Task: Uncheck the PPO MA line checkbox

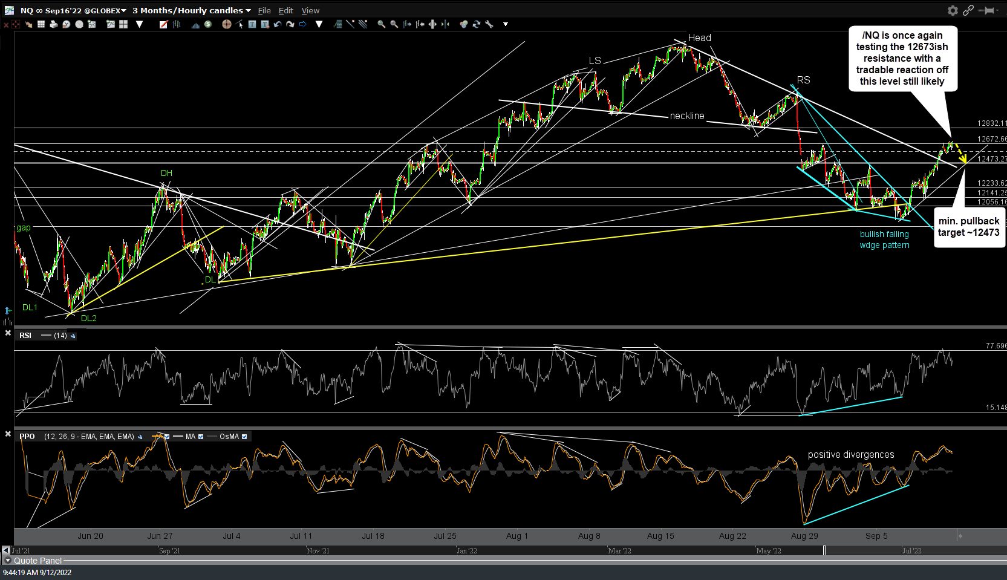Action: pos(201,437)
